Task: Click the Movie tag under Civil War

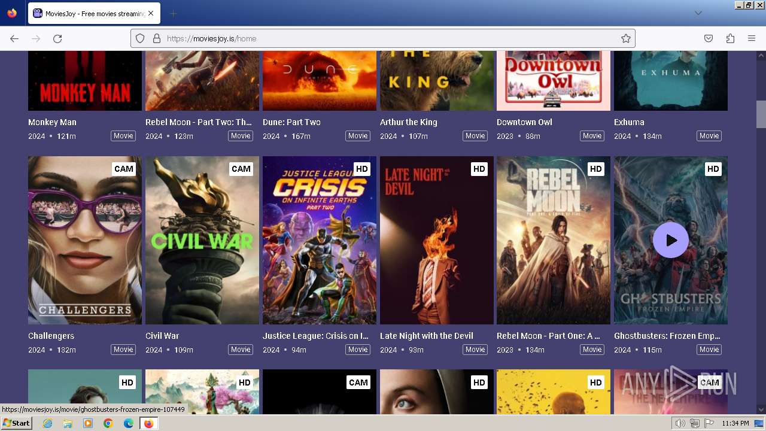Action: click(241, 350)
